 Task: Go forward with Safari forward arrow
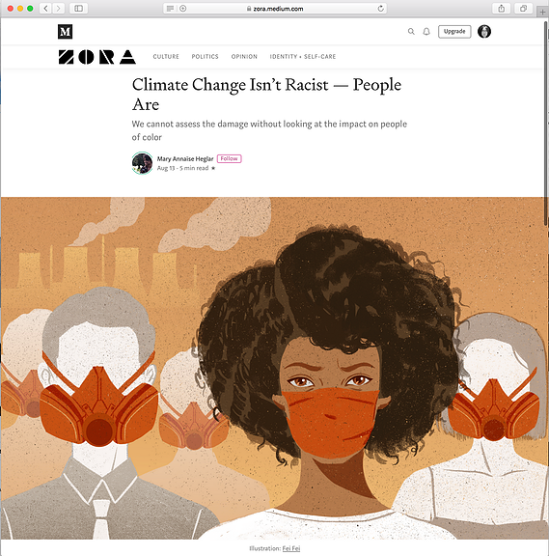click(x=59, y=9)
